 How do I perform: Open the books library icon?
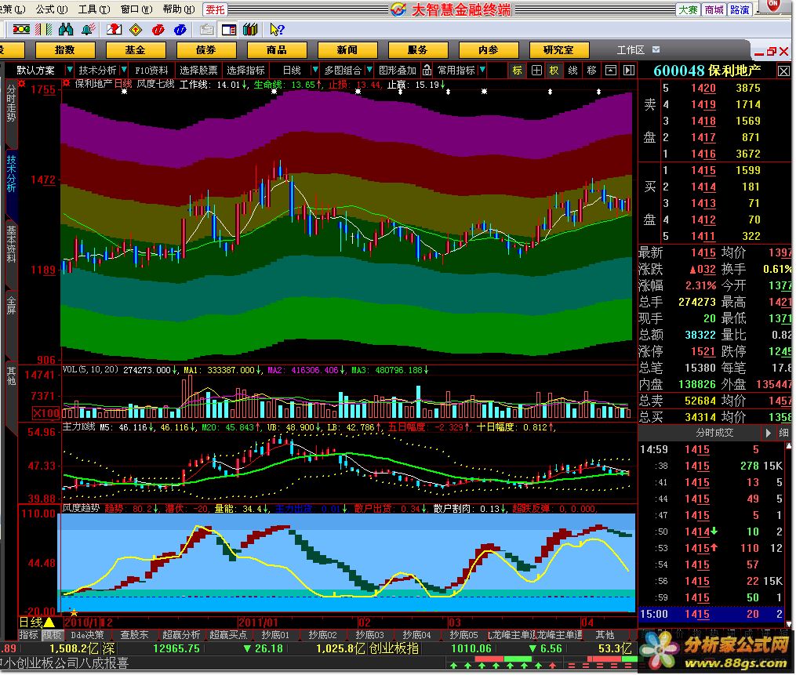[x=250, y=30]
